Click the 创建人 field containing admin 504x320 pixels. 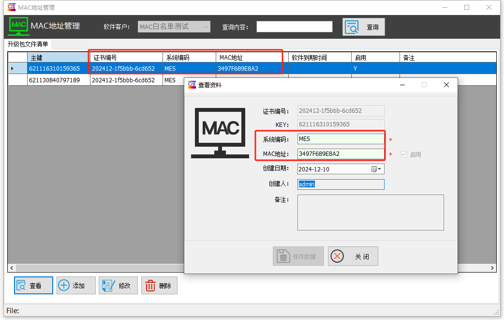(x=341, y=184)
